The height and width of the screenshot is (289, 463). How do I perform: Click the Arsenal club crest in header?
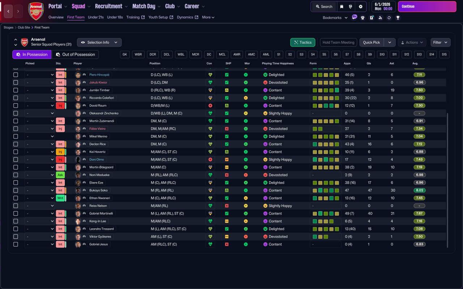click(36, 11)
